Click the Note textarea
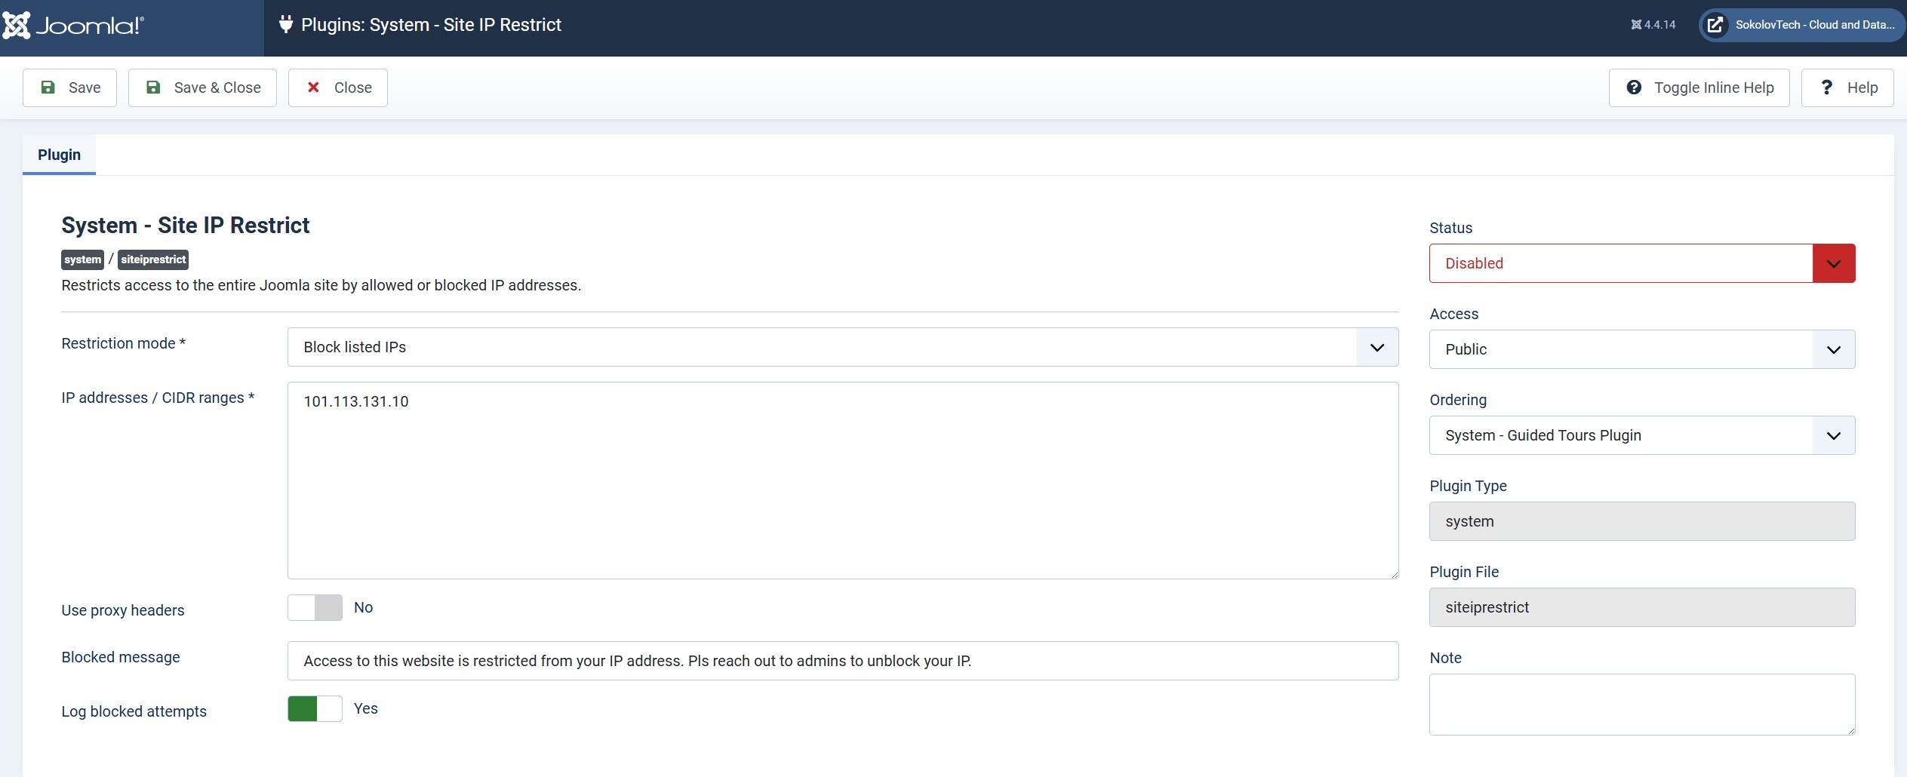 click(x=1642, y=705)
